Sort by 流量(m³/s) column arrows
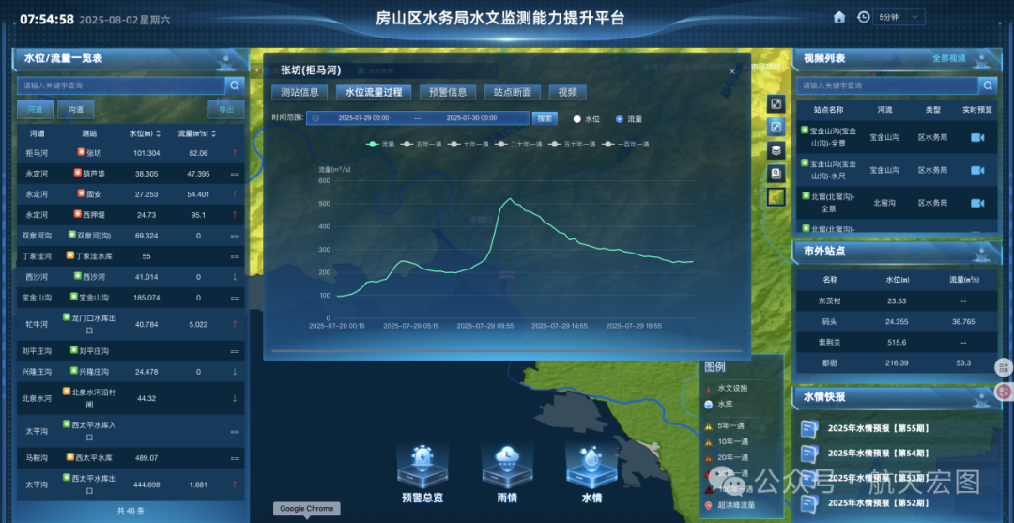This screenshot has height=523, width=1014. point(211,133)
